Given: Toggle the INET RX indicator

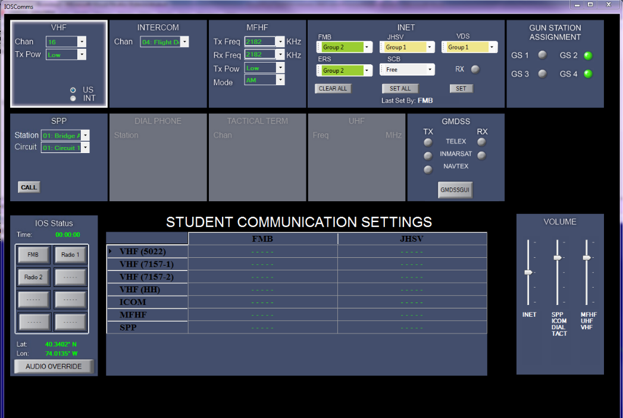Looking at the screenshot, I should 475,69.
